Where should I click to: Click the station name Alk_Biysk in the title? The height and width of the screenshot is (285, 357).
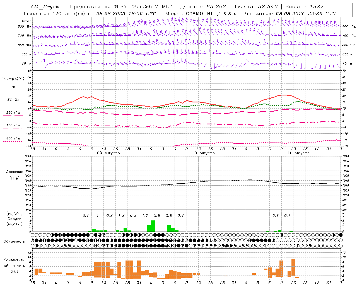click(x=45, y=7)
